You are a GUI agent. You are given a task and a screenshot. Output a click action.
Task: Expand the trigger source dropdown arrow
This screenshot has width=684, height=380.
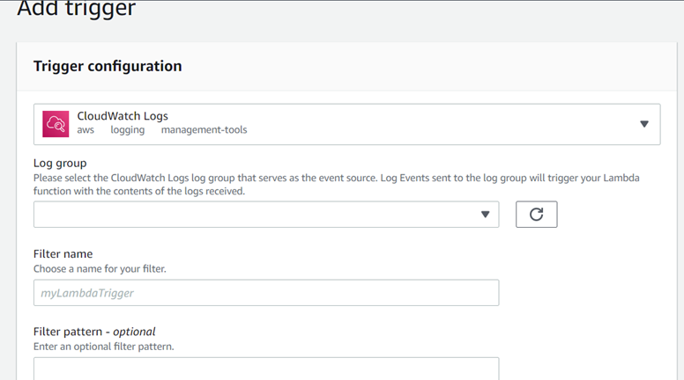click(643, 124)
